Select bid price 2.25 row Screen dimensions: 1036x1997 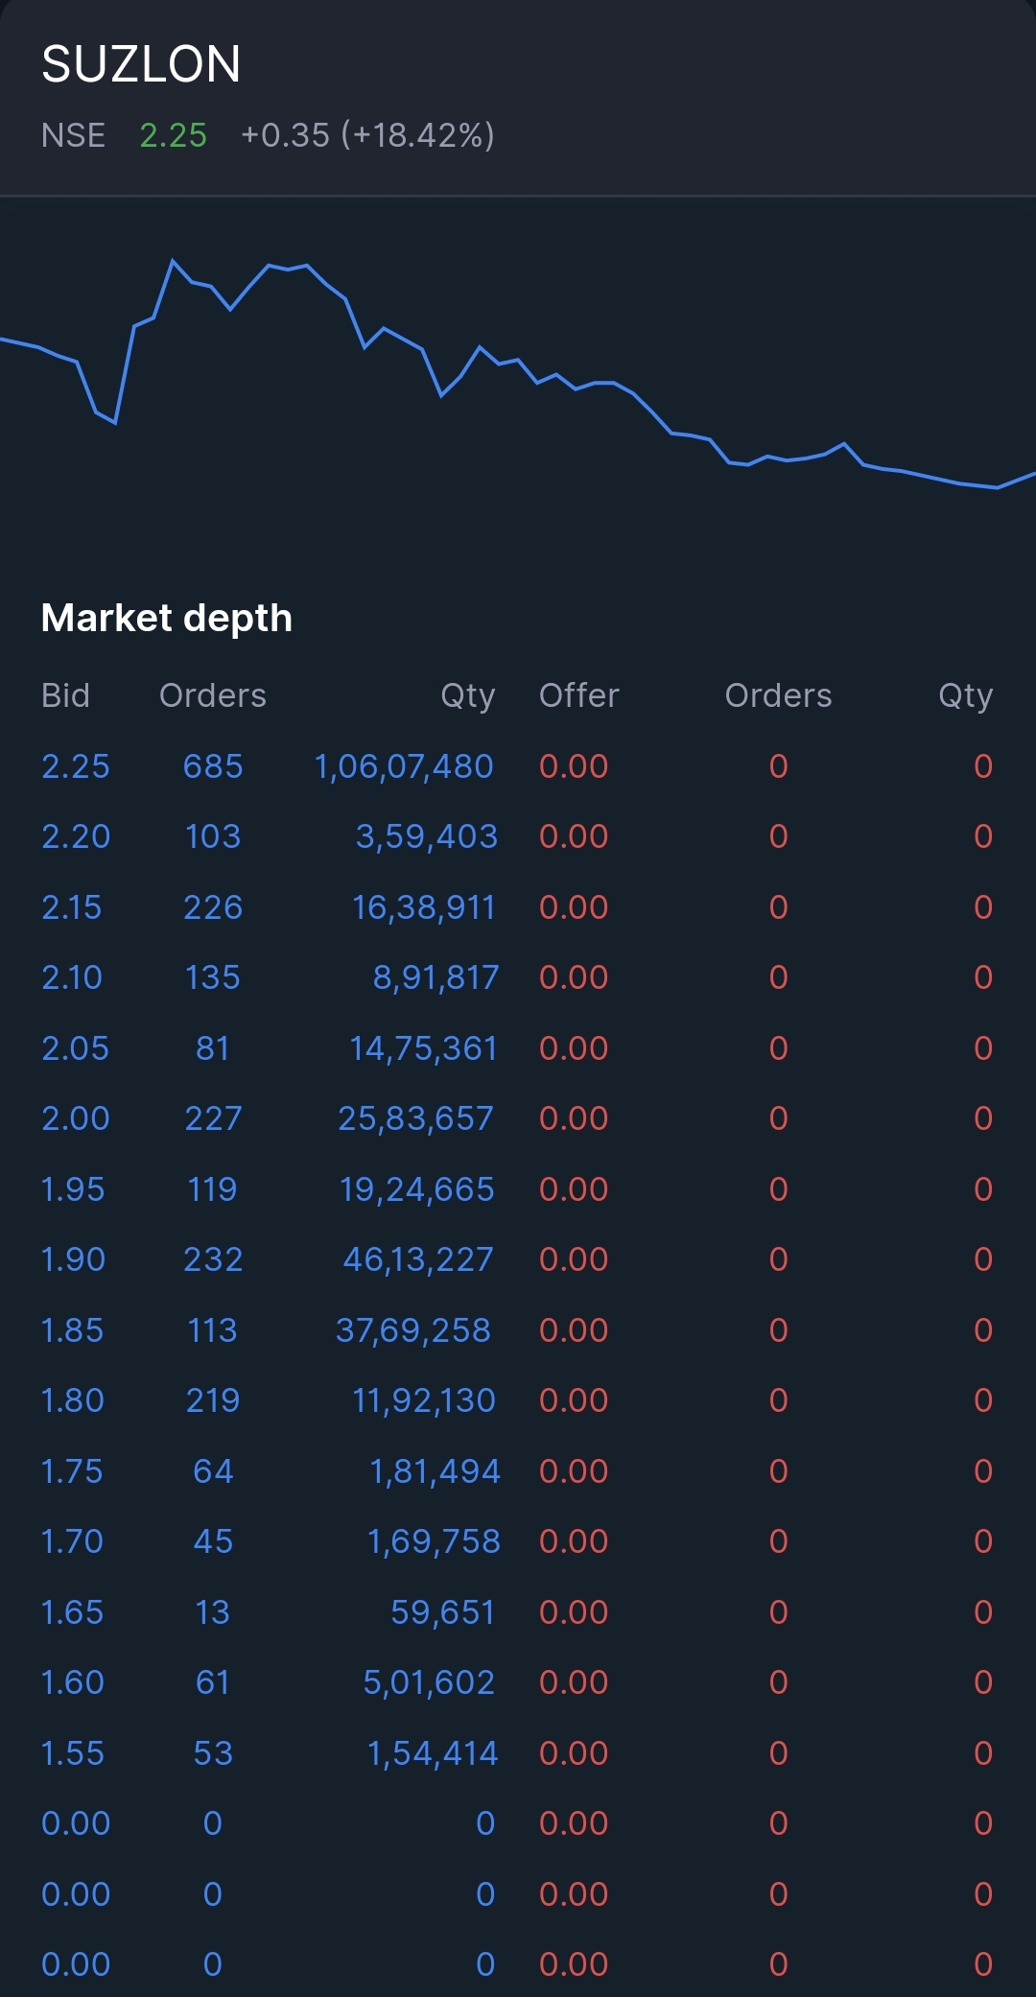coord(76,766)
